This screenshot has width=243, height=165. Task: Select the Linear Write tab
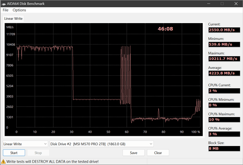[x=13, y=19]
